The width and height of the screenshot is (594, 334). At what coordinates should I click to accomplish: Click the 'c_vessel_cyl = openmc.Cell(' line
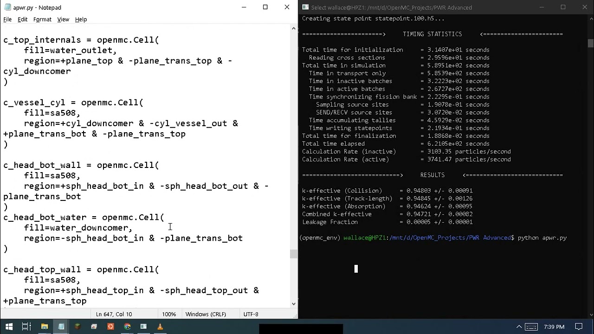click(73, 103)
